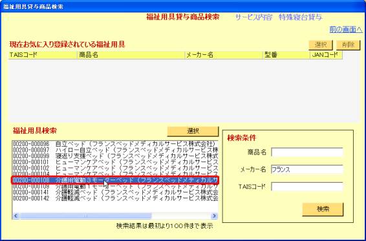
Task: Focus the TAISコード search input field
Action: click(307, 187)
